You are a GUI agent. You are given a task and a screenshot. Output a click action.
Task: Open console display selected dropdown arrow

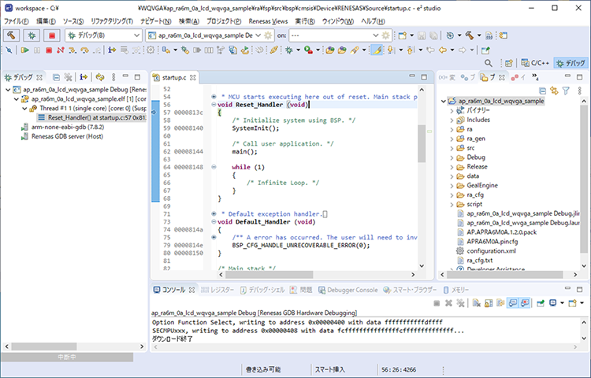[x=562, y=303]
